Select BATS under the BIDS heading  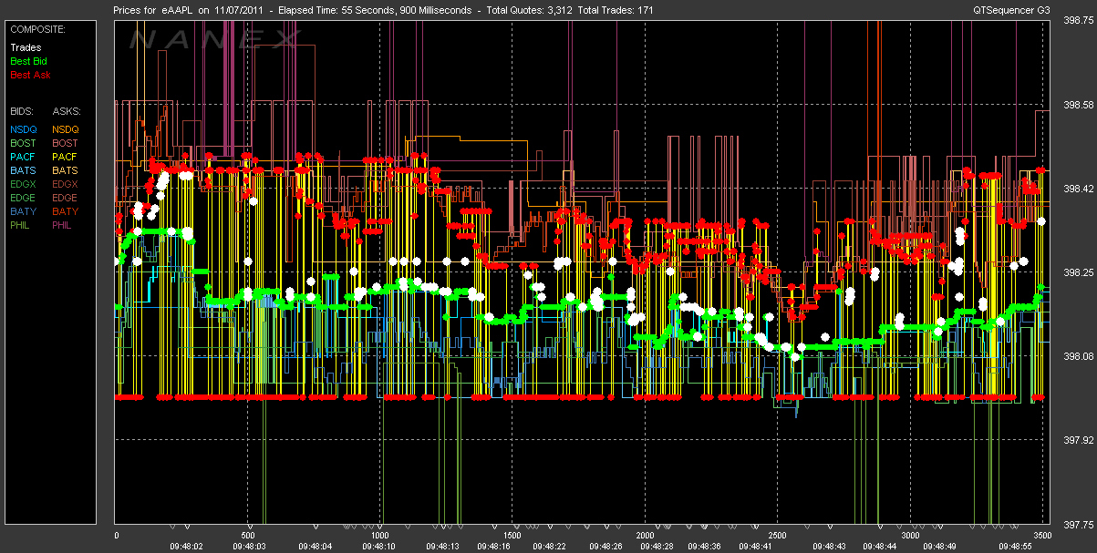click(x=24, y=170)
